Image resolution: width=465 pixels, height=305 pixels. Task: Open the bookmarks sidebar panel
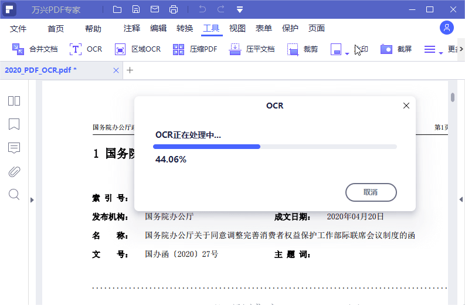(14, 124)
